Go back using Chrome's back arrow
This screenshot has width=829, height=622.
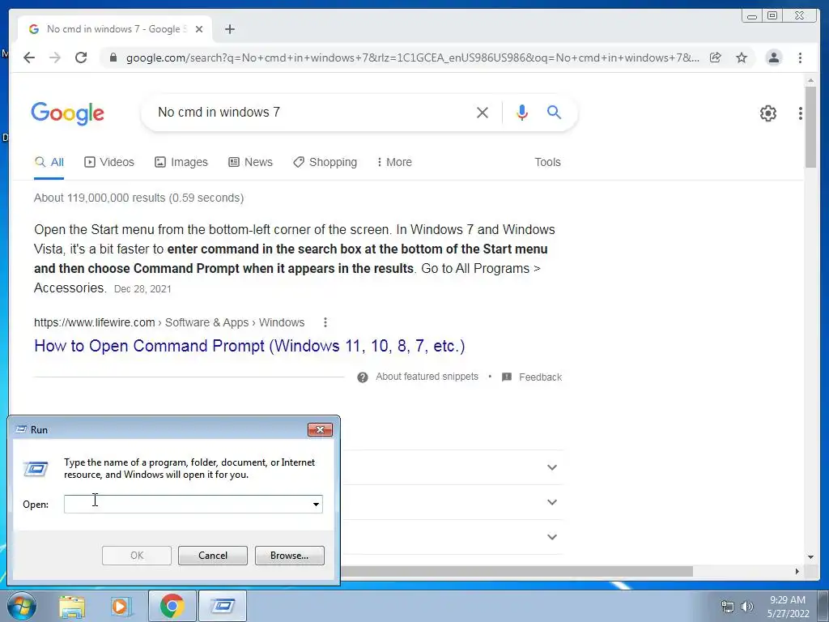pos(29,58)
